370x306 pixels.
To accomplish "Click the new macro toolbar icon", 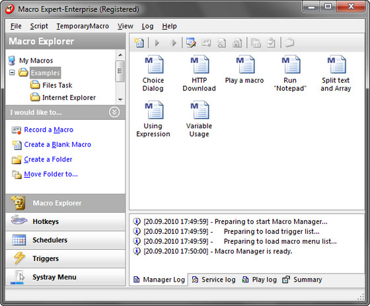I will click(x=139, y=43).
